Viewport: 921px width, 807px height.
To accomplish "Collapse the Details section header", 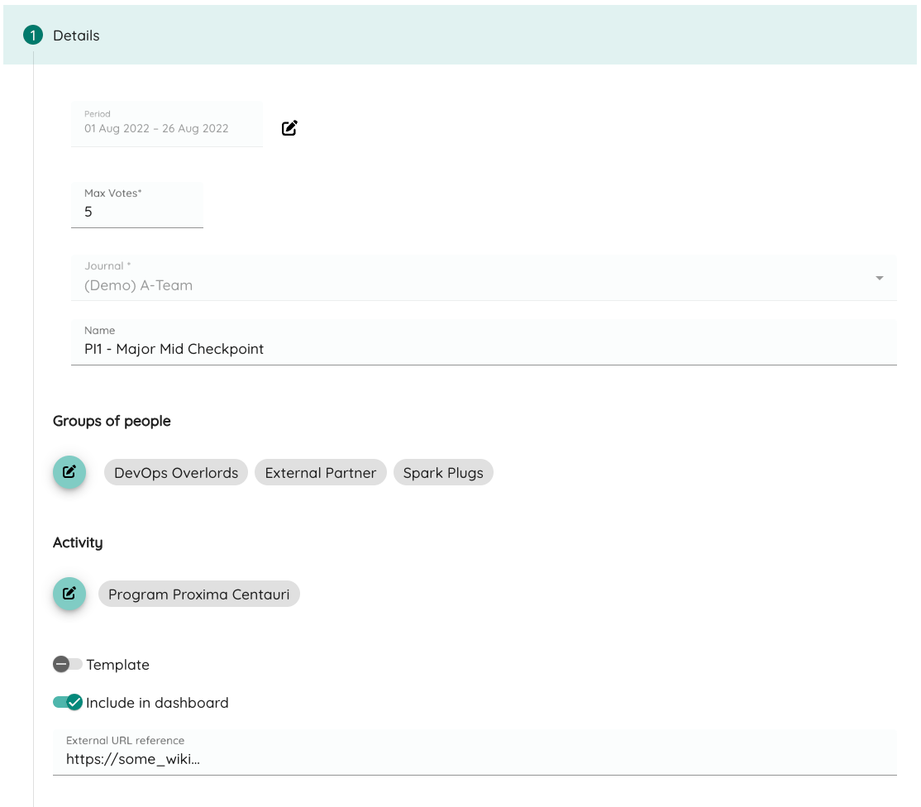I will click(x=75, y=36).
